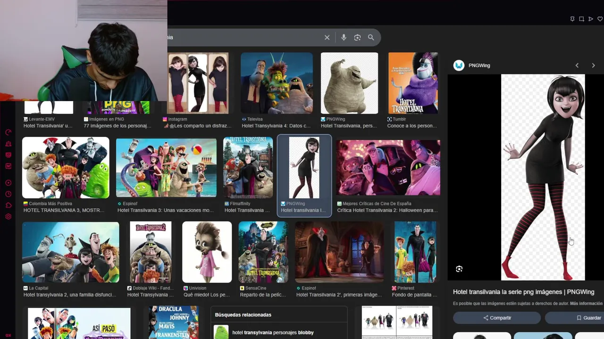Click caption 'Hotel Transilvania 3: Unas vacaciones mo...'
604x339 pixels.
coord(165,210)
